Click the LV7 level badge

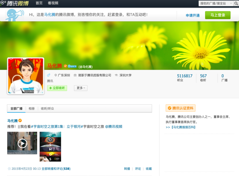(72, 66)
